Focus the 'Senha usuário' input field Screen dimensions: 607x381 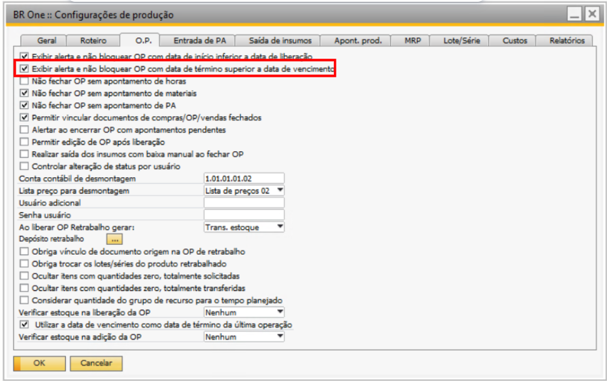pyautogui.click(x=244, y=215)
